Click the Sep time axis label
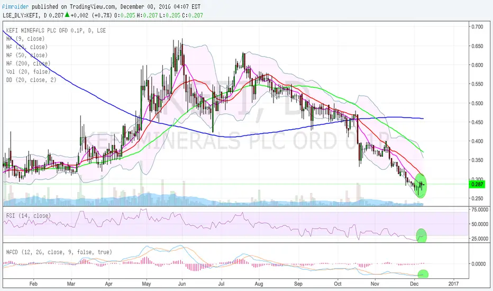The width and height of the screenshot is (493, 291). (298, 284)
